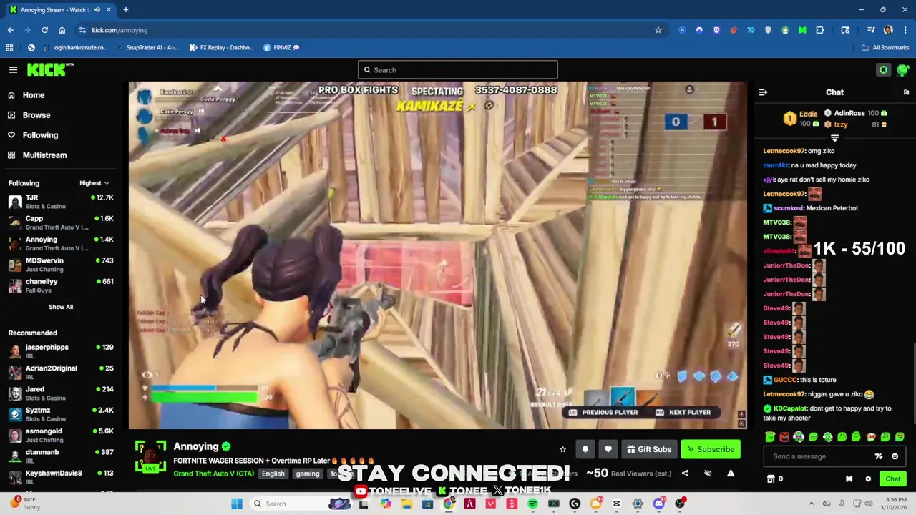Viewport: 916px width, 515px height.
Task: Open Chrome three-dot menu
Action: (905, 30)
